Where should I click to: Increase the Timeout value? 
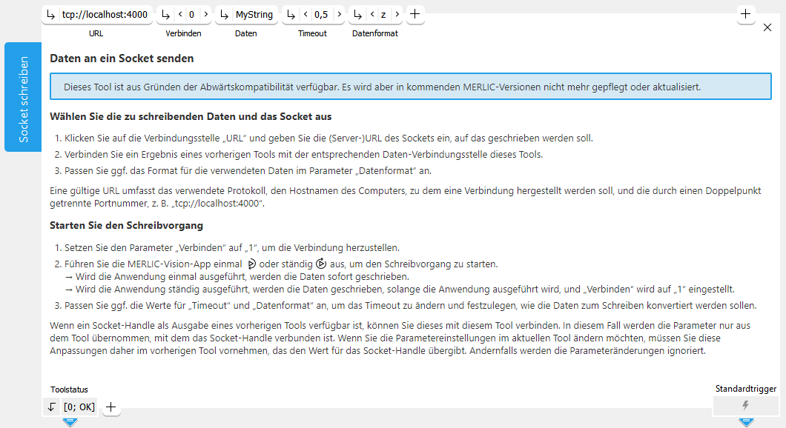tap(339, 15)
